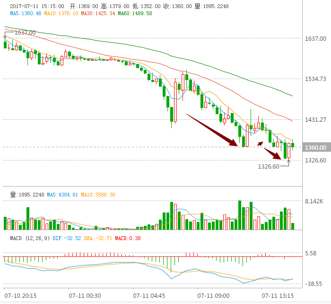
Task: Click the DIF:-32.52 value
Action: click(x=67, y=238)
